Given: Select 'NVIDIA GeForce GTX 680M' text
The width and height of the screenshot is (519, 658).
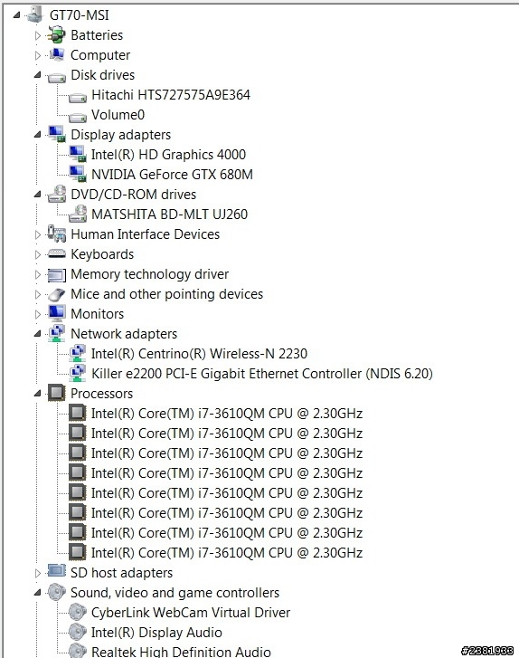Looking at the screenshot, I should coord(172,174).
